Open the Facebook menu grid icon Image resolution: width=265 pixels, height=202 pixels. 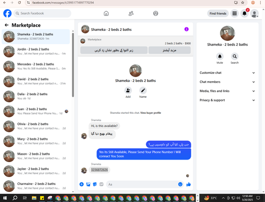[234, 13]
